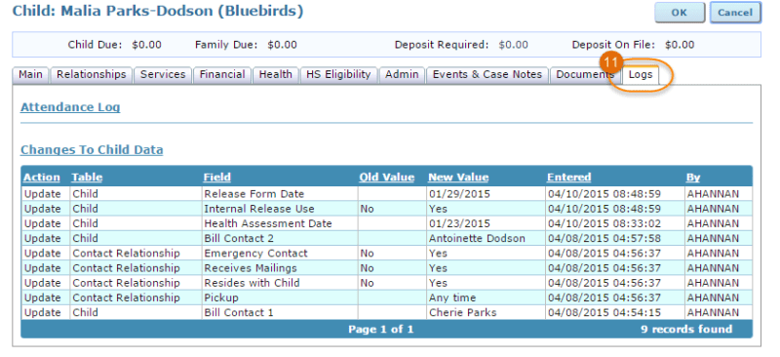The height and width of the screenshot is (357, 780).
Task: Select the Bill Contact 2 cell
Action: coord(280,239)
